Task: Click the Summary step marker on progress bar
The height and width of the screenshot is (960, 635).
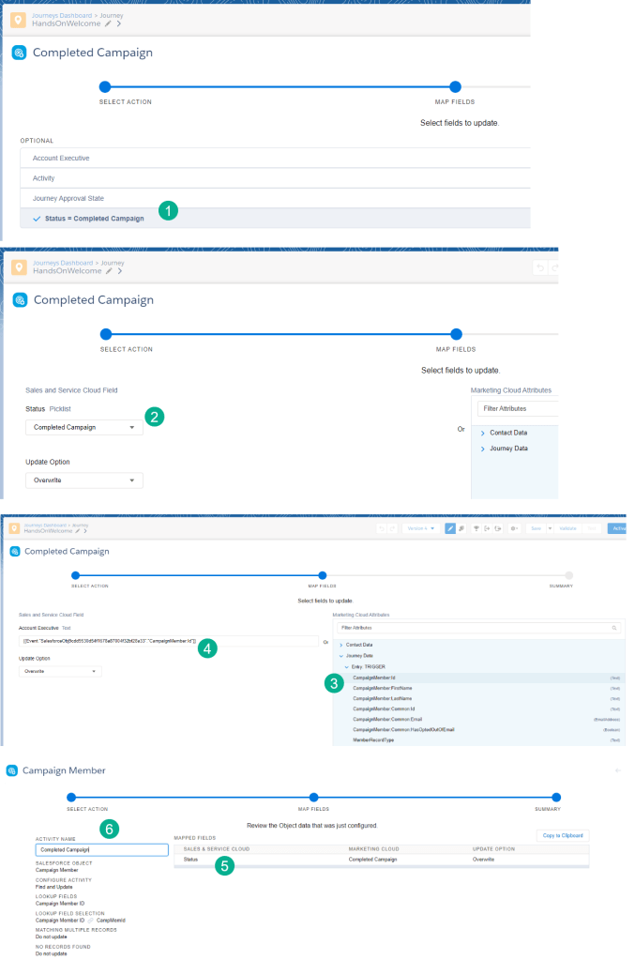Action: [569, 574]
